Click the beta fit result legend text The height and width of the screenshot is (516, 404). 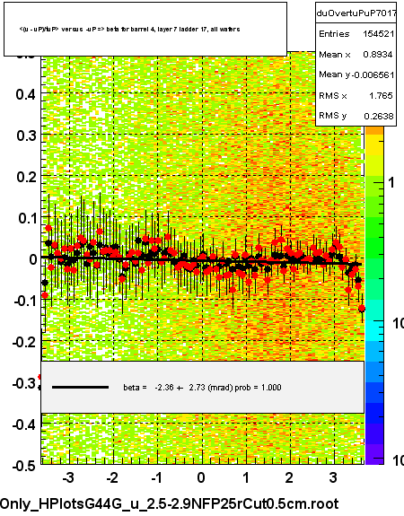click(202, 388)
